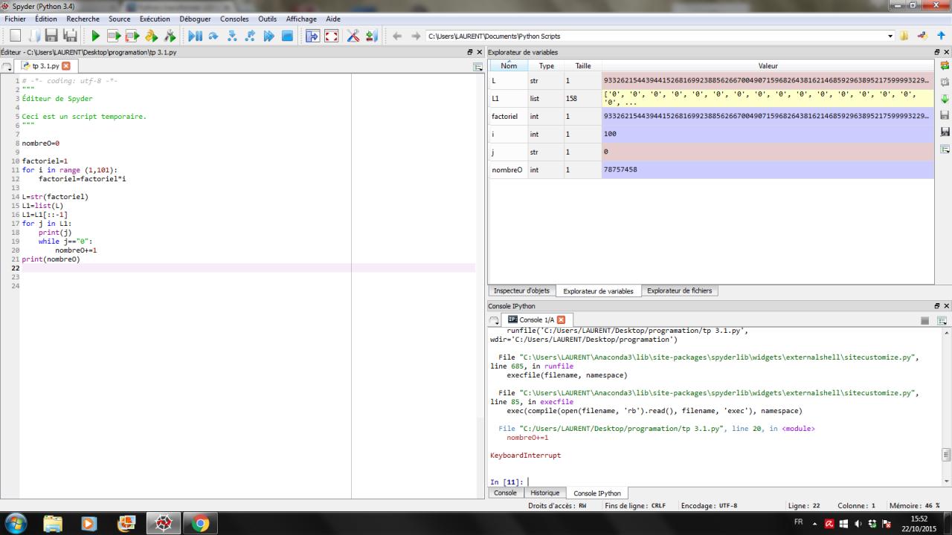Viewport: 952px width, 535px height.
Task: Run the script with the green play icon
Action: [x=95, y=36]
